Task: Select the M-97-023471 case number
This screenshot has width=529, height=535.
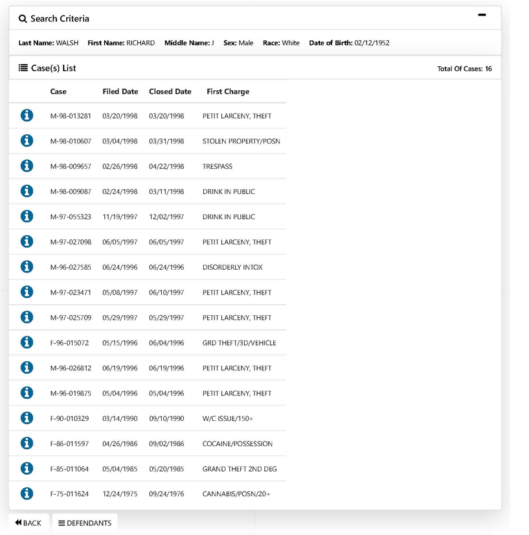Action: coord(71,292)
